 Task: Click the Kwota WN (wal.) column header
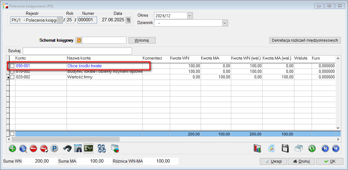pyautogui.click(x=247, y=58)
